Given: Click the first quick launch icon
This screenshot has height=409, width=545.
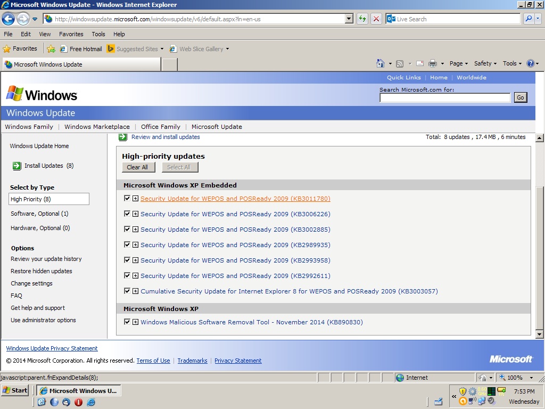Looking at the screenshot, I should pos(42,402).
